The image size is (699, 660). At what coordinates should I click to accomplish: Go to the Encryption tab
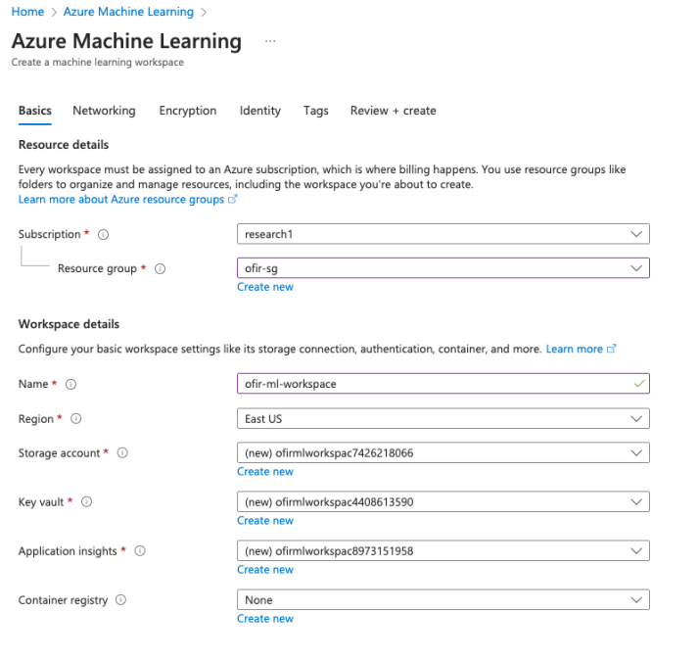188,111
